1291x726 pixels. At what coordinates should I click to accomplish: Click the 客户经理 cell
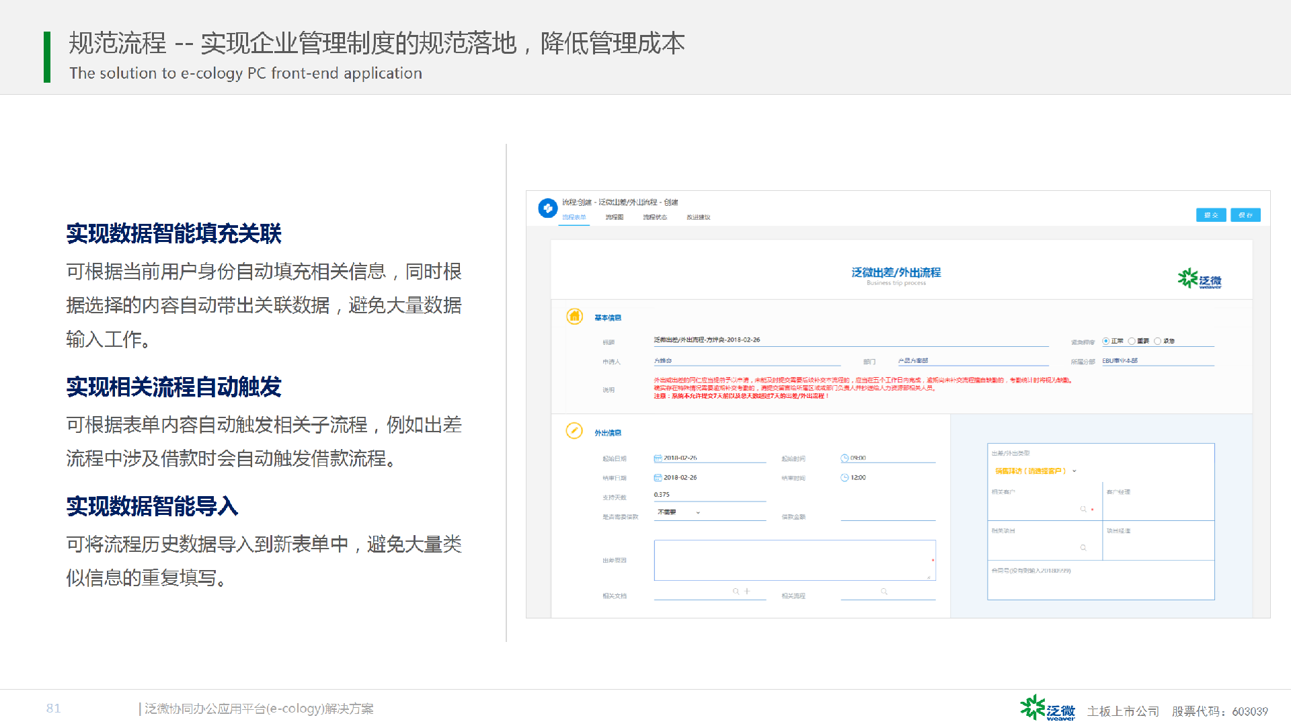pyautogui.click(x=1158, y=501)
